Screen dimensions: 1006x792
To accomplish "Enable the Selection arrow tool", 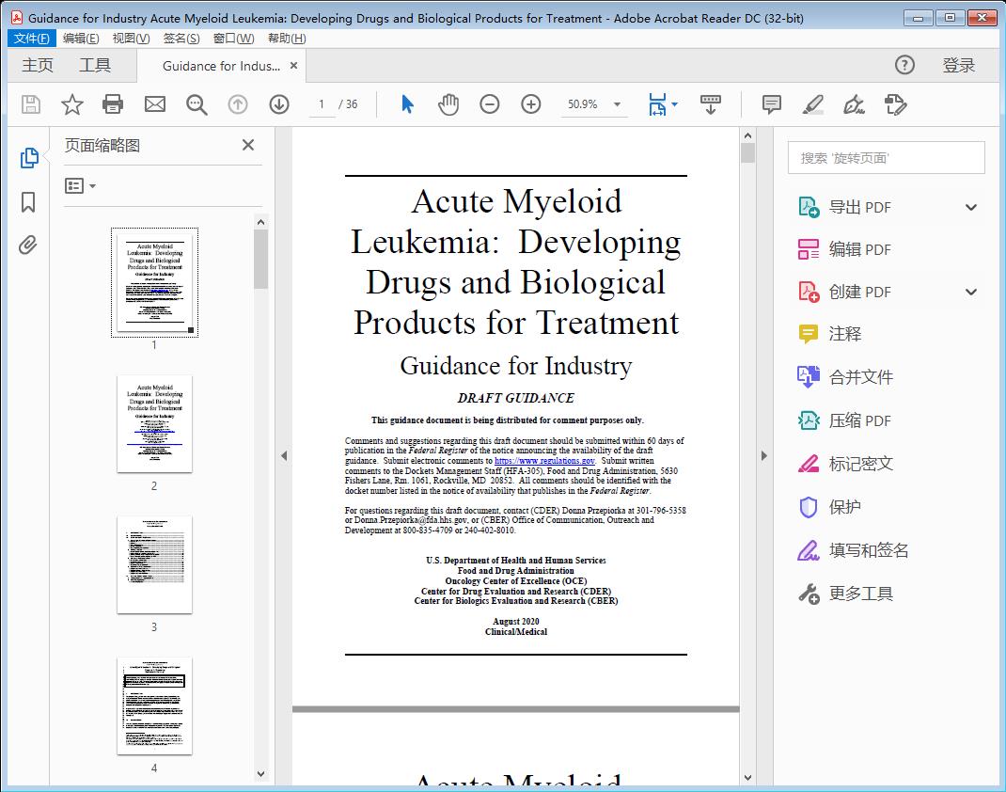I will (407, 104).
